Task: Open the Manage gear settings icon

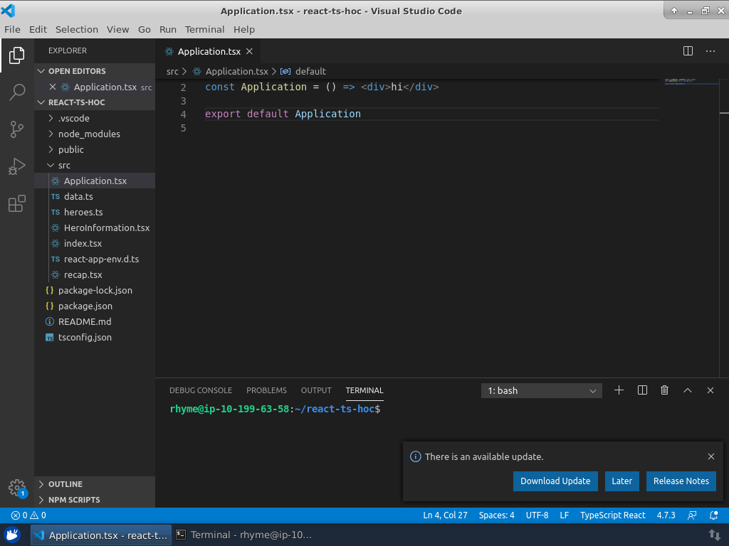Action: click(17, 488)
